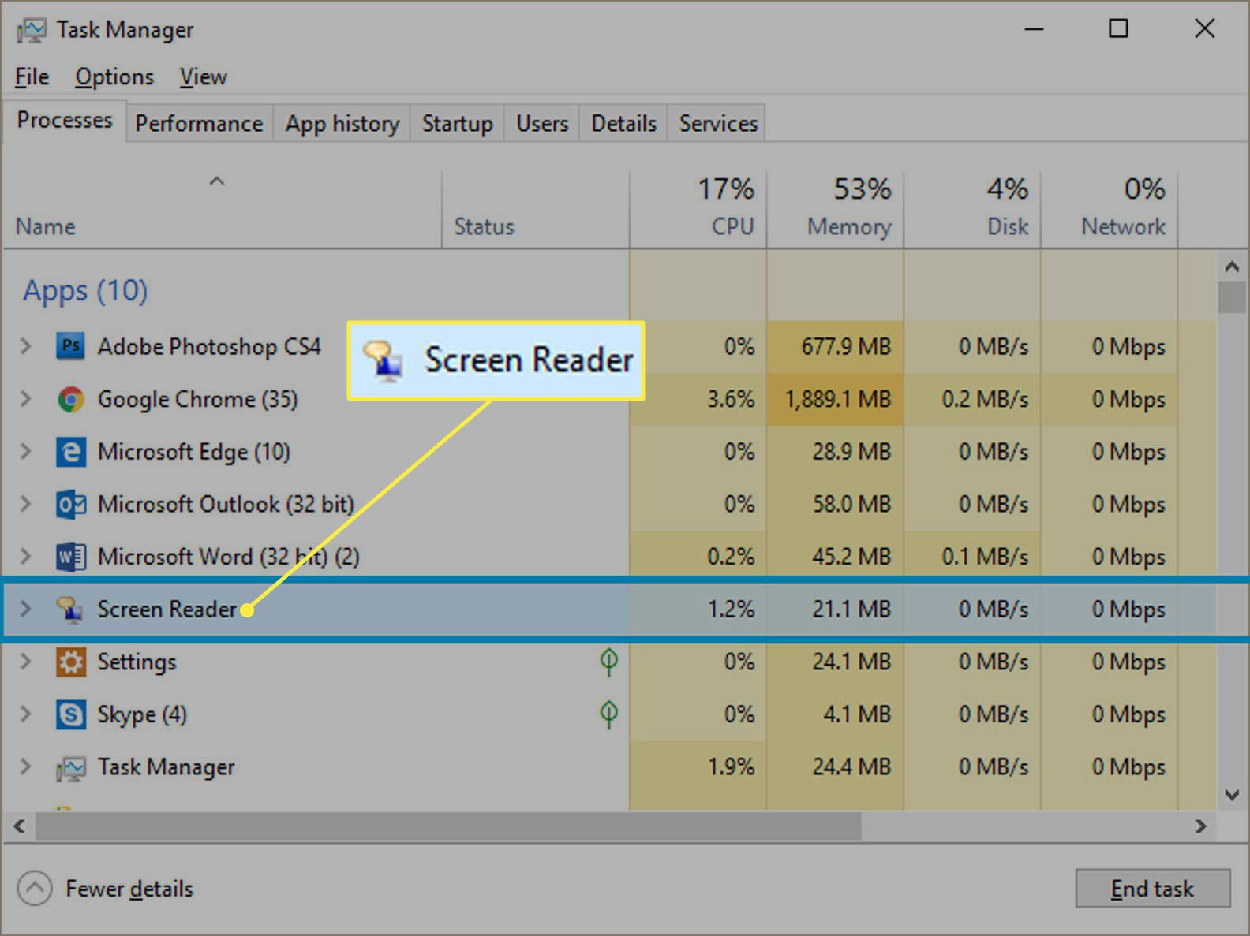Click the Adobe Photoshop CS4 icon
Image resolution: width=1250 pixels, height=936 pixels.
pyautogui.click(x=71, y=346)
